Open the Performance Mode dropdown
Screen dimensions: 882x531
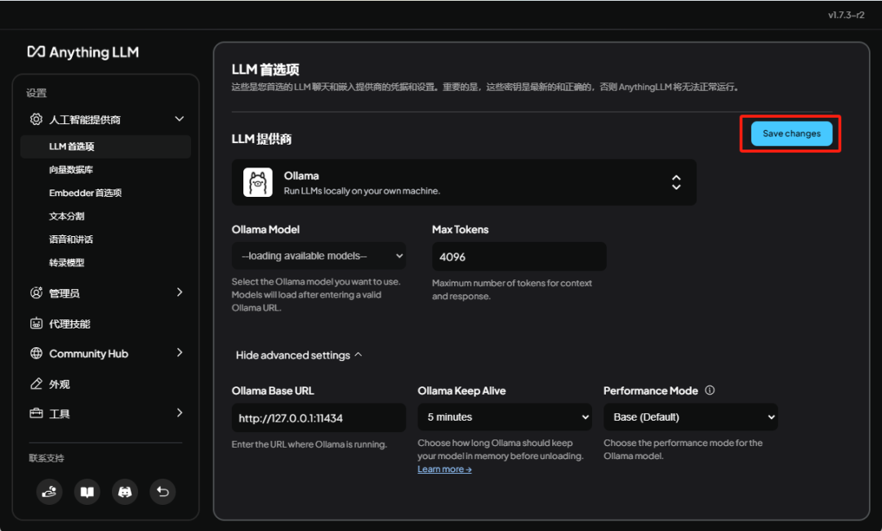691,417
